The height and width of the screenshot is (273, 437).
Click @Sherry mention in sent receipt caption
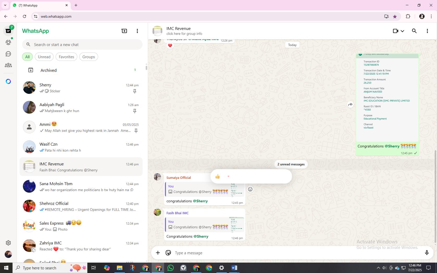click(392, 146)
